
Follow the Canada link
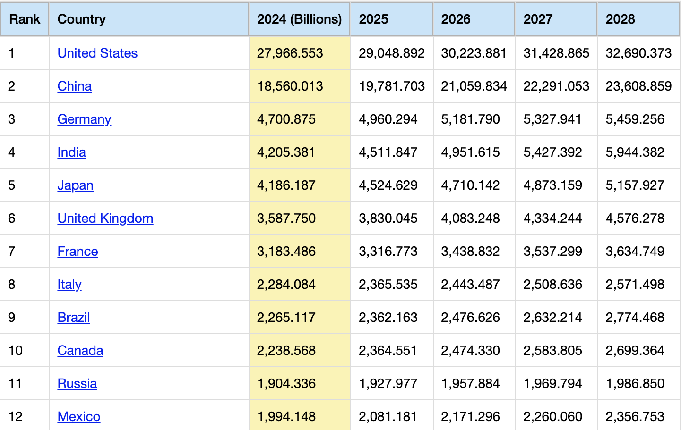(80, 351)
